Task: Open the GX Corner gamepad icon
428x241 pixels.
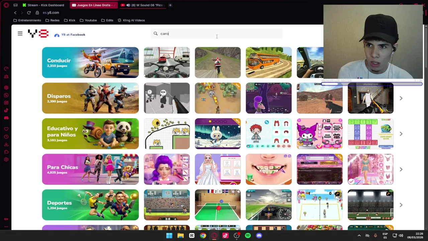Action: (15, 5)
